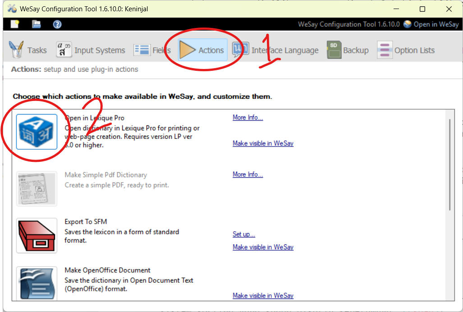The width and height of the screenshot is (463, 312).
Task: Click the new project icon
Action: (15, 24)
